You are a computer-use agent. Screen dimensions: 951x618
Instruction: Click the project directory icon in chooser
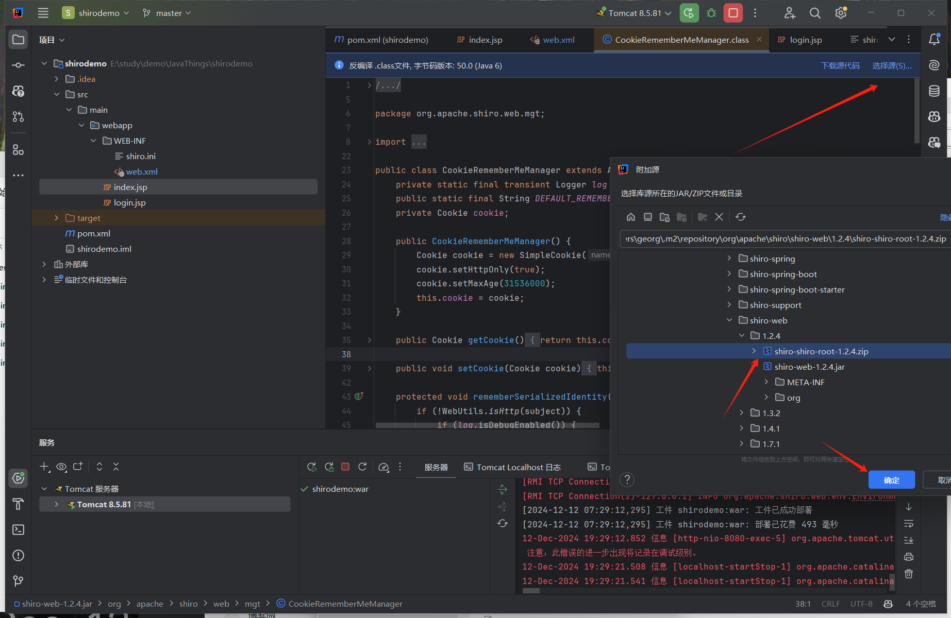pos(664,217)
